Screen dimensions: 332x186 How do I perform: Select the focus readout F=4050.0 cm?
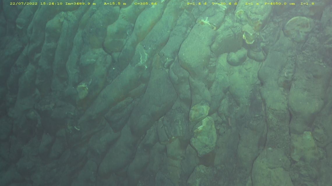point(280,3)
